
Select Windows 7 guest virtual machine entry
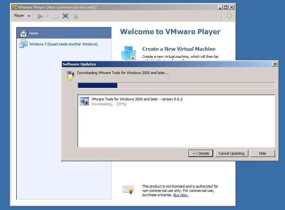coord(64,44)
